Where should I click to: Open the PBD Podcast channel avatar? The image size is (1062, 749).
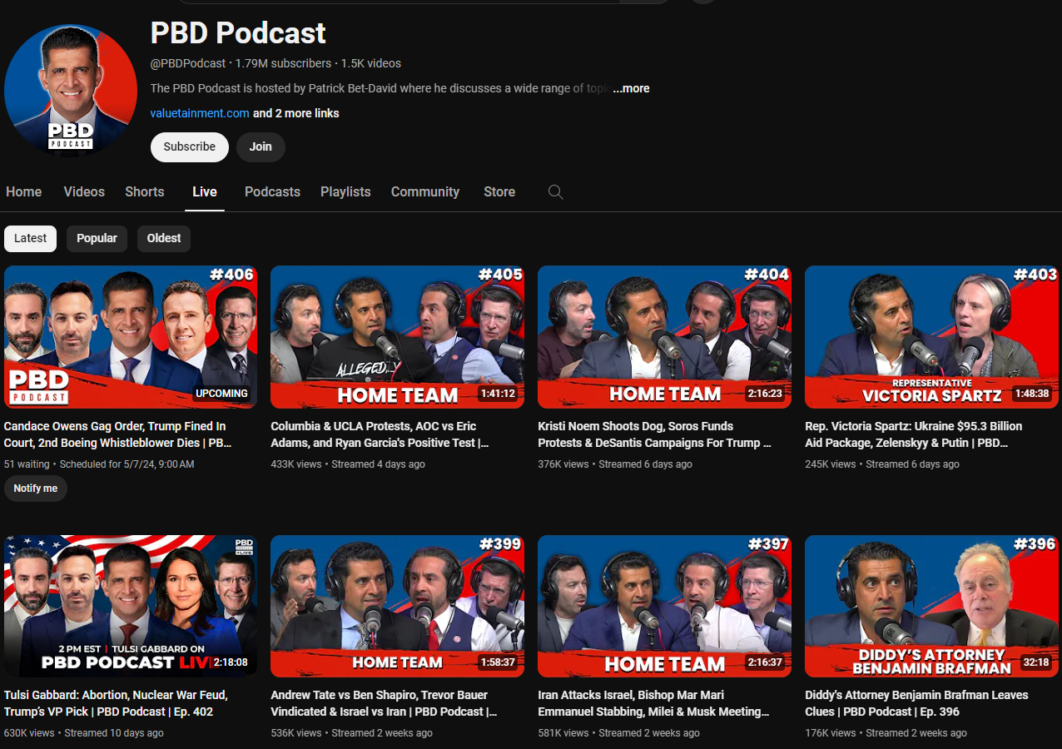pos(71,91)
